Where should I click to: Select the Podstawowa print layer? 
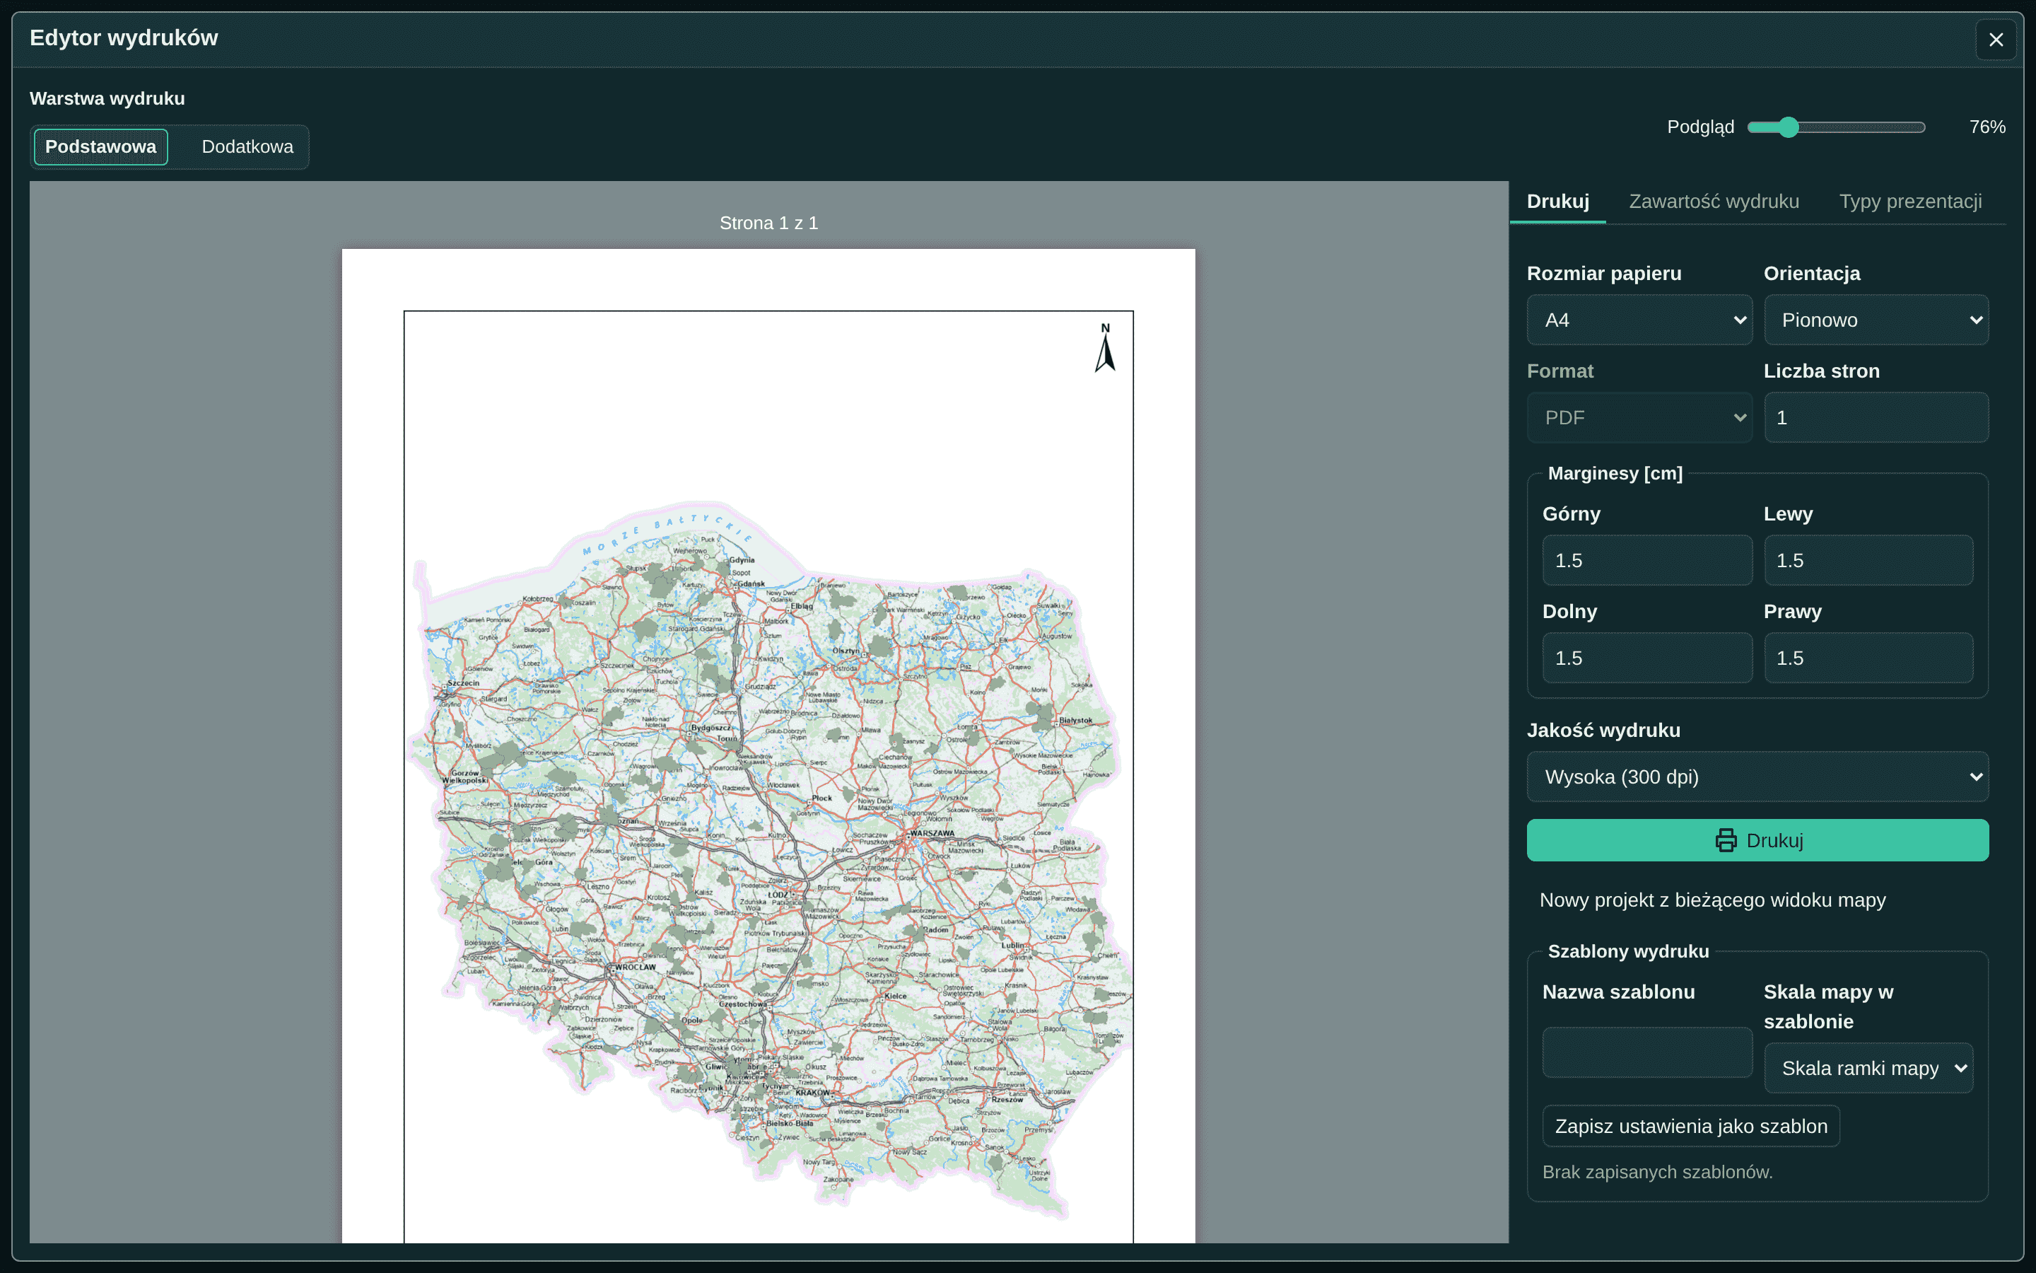pyautogui.click(x=100, y=146)
